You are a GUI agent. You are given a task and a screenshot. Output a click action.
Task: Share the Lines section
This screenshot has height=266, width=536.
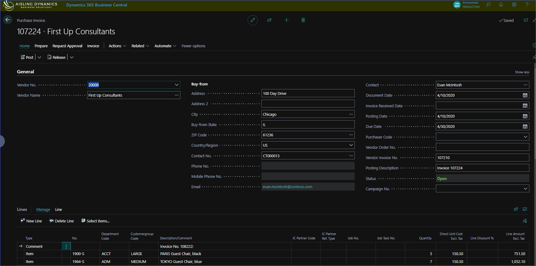tap(516, 209)
